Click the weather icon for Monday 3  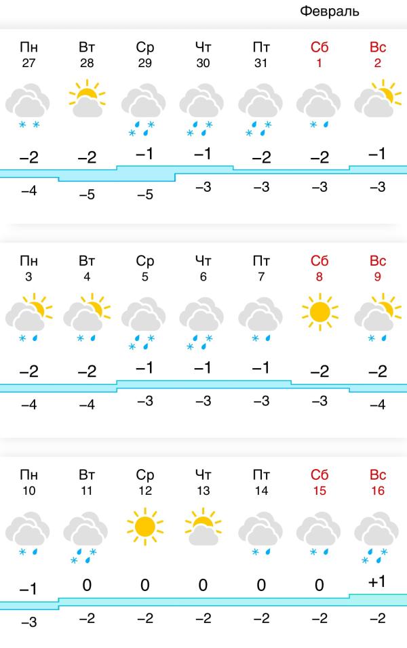[x=28, y=317]
